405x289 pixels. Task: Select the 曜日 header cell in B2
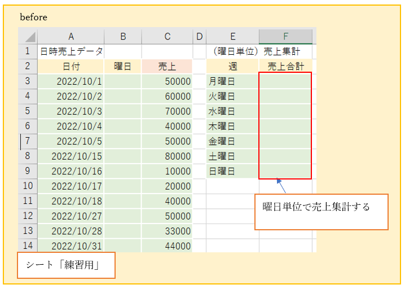(x=122, y=67)
